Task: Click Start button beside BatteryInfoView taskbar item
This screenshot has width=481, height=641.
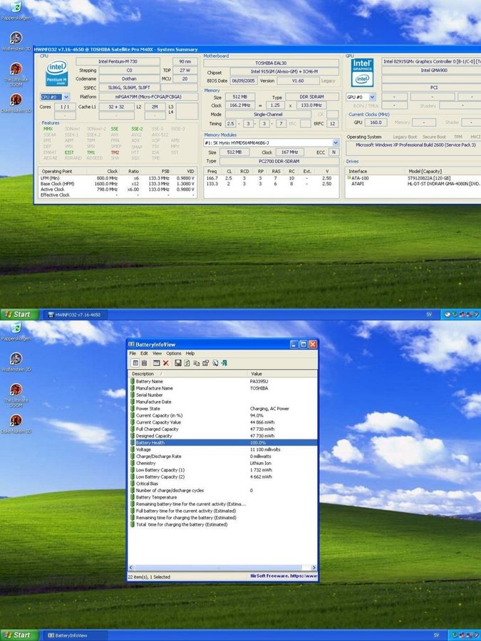Action: pyautogui.click(x=19, y=635)
